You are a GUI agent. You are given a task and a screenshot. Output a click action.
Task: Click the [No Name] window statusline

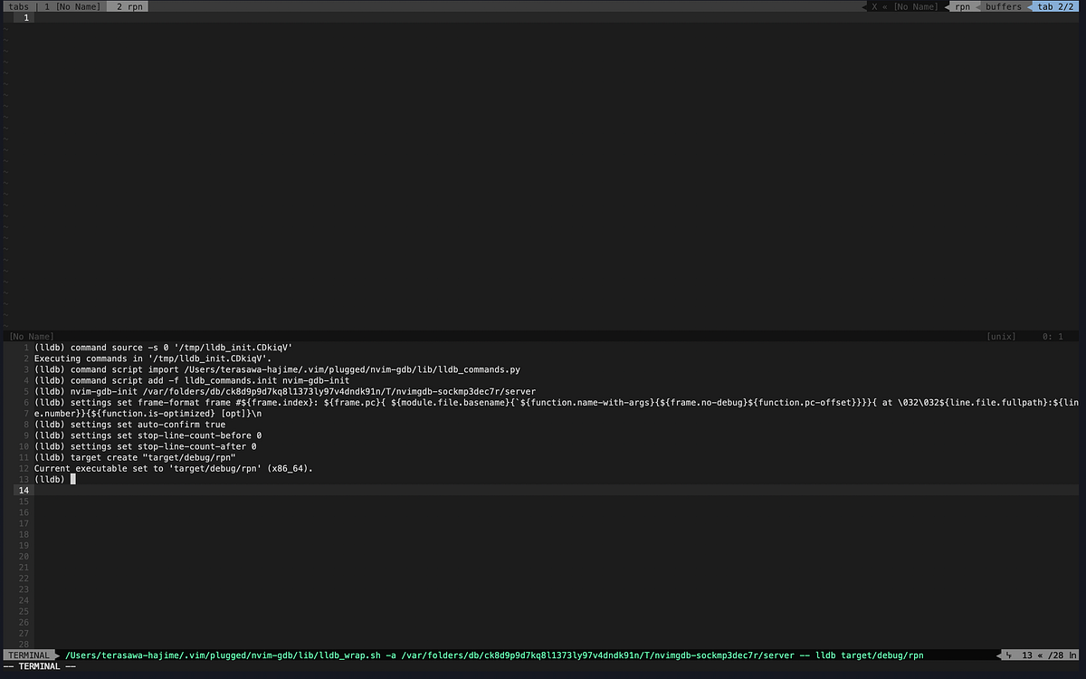(31, 335)
